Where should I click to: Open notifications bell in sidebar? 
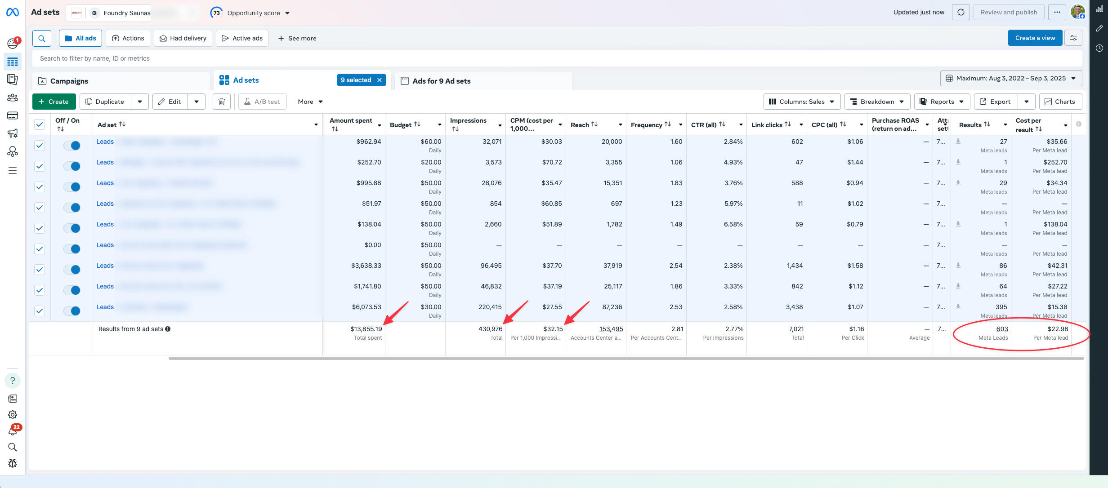tap(13, 431)
